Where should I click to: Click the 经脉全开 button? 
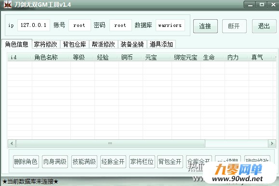tap(113, 161)
